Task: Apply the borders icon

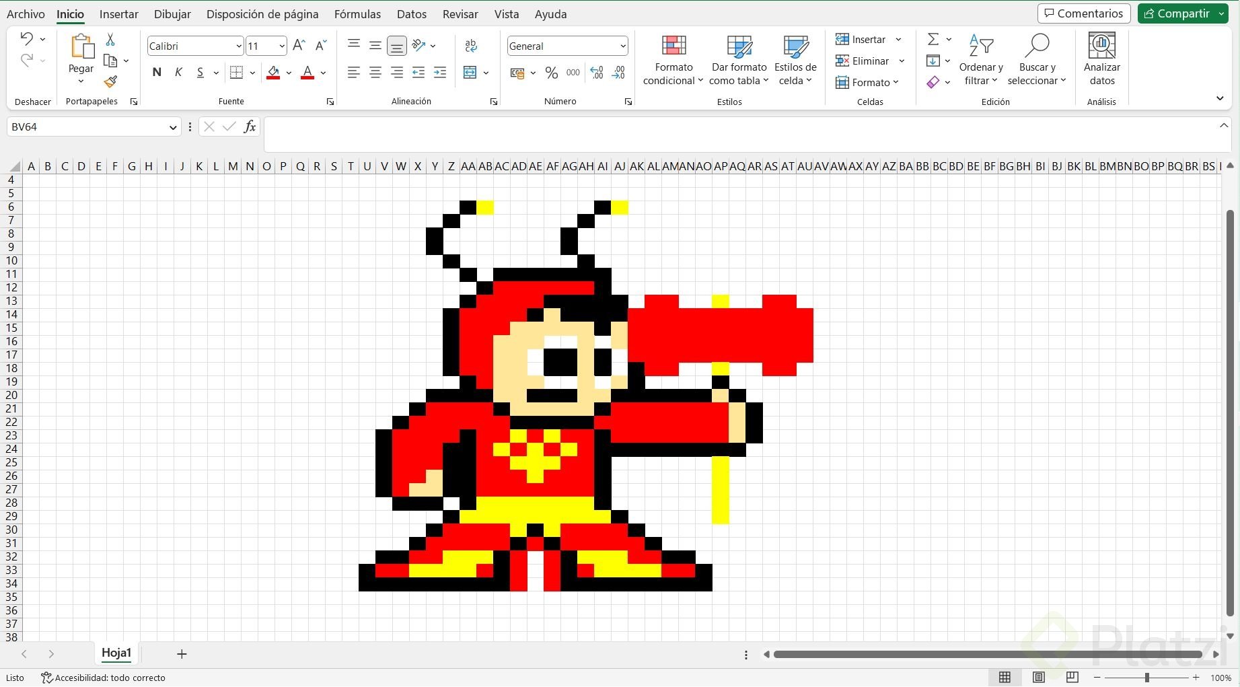Action: click(x=236, y=72)
